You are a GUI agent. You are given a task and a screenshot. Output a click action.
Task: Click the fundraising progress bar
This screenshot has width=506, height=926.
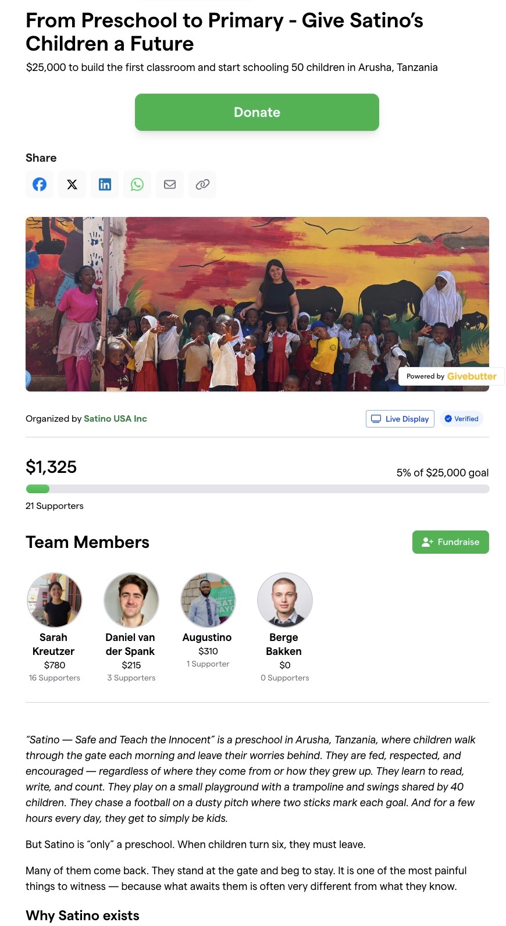pos(257,489)
